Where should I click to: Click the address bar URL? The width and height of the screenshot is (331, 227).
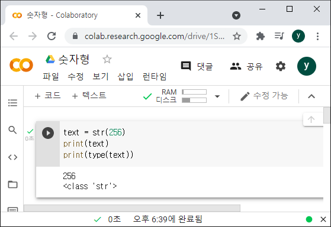(155, 36)
